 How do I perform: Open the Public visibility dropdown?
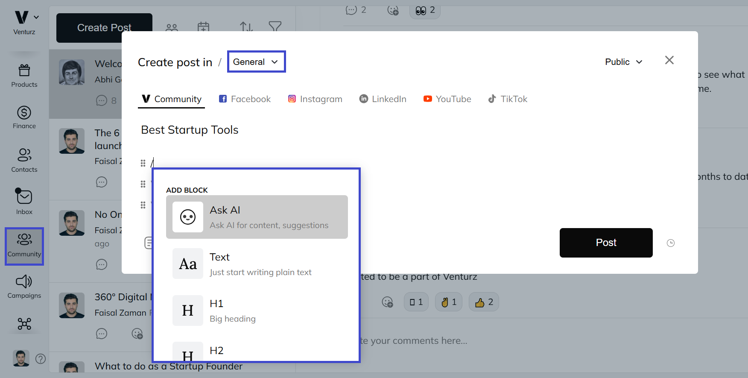click(623, 62)
